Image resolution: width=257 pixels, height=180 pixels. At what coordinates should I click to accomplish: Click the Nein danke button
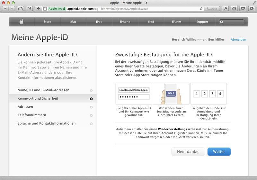click(188, 152)
